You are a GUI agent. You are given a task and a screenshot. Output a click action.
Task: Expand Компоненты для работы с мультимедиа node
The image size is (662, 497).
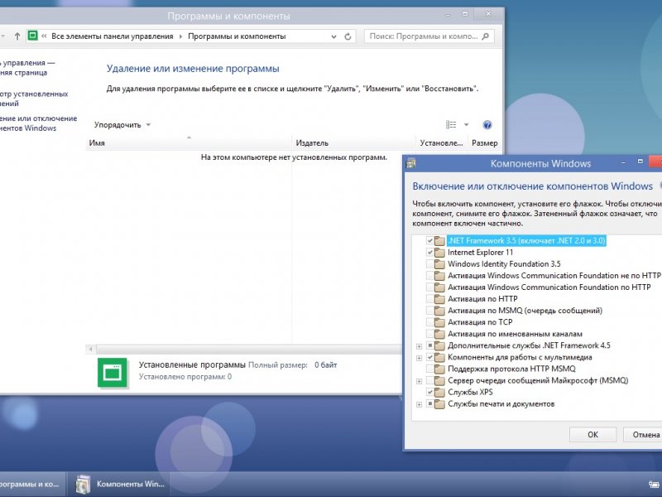419,358
